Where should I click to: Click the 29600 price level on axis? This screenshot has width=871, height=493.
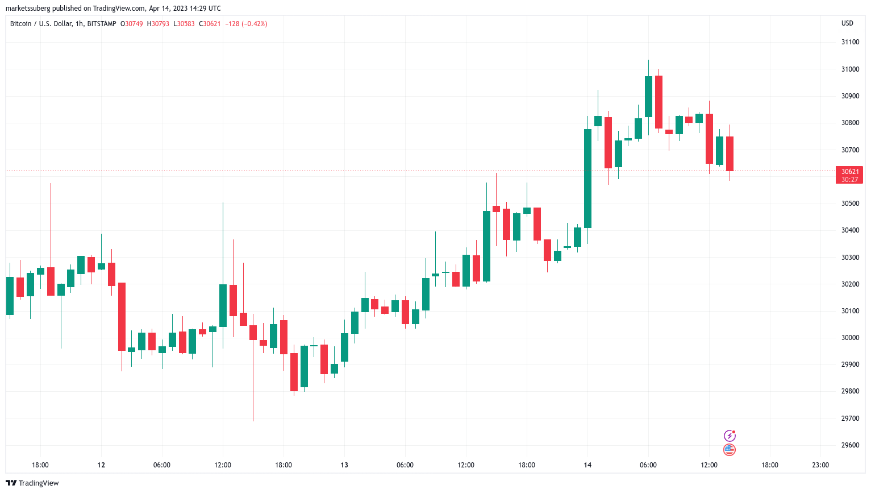pos(850,445)
